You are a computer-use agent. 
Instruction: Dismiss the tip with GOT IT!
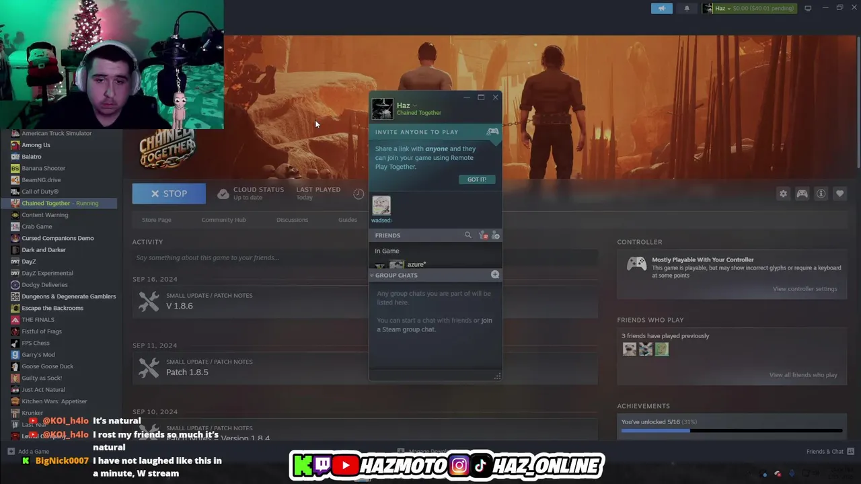(x=477, y=179)
